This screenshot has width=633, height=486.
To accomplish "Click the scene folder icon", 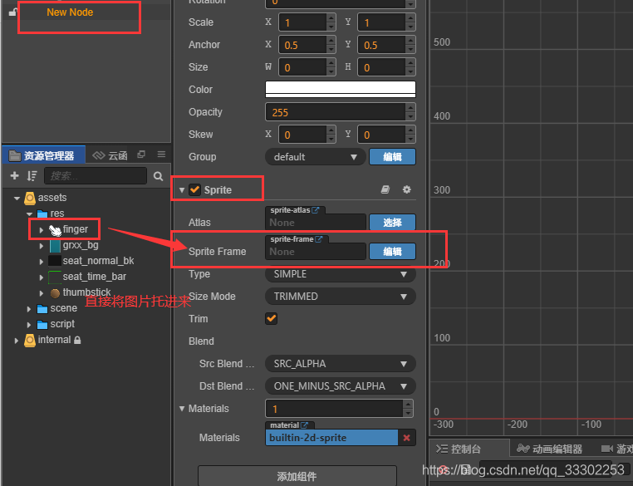I will 42,309.
